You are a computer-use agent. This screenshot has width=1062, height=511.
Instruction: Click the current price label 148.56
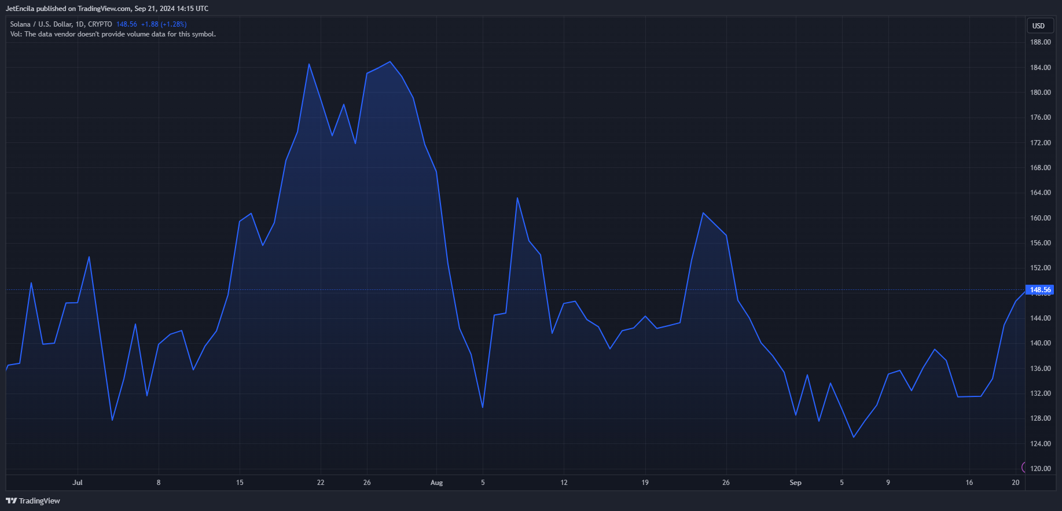pyautogui.click(x=1040, y=290)
